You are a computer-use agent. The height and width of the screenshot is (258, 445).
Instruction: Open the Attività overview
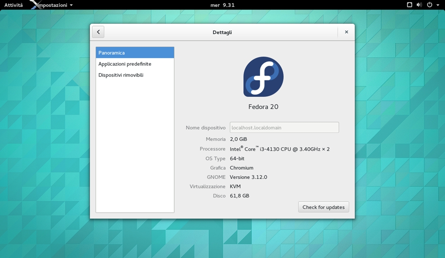pos(13,5)
